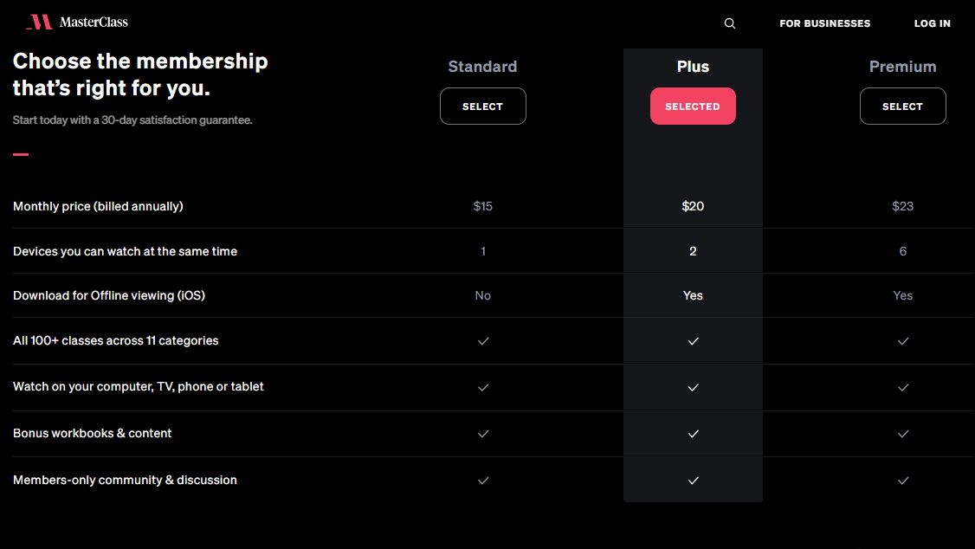Click the LOG IN link
Screen dimensions: 975x549
point(932,23)
